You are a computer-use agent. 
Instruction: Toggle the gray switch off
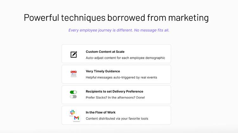[73, 97]
